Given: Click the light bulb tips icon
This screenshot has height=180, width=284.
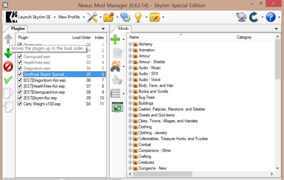Looking at the screenshot, I should click(x=138, y=17).
